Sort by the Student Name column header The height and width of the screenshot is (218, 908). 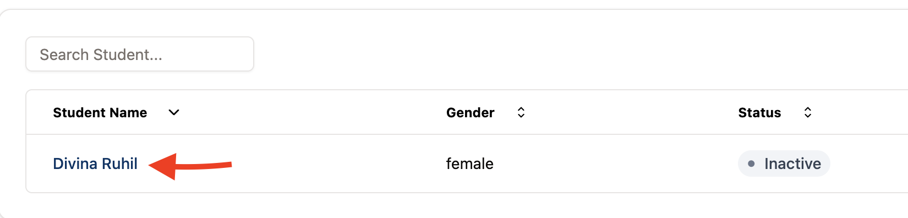[100, 112]
